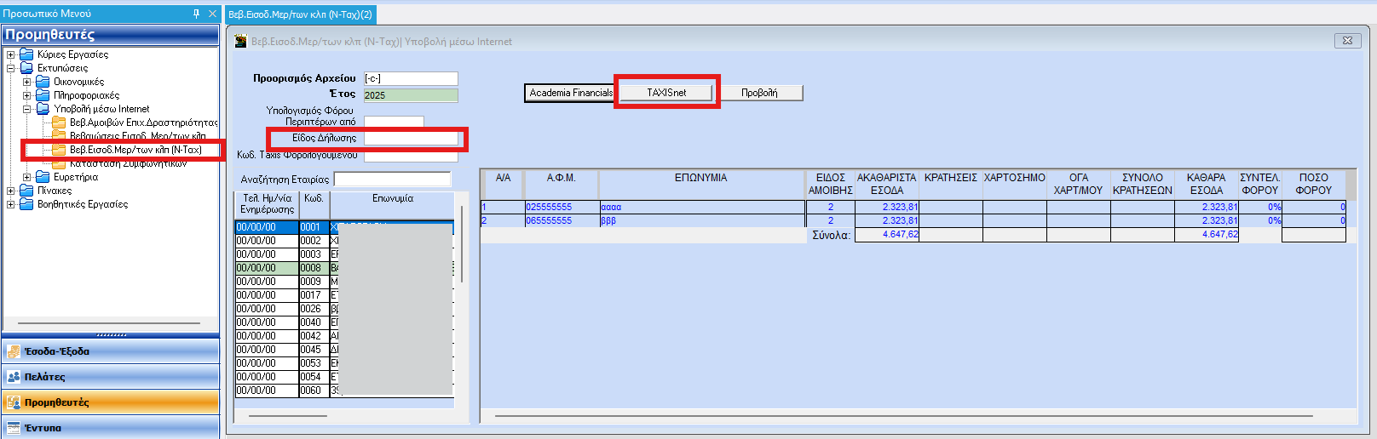Click the Κύριες Εργασίες folder icon
The image size is (1377, 439).
(x=26, y=54)
